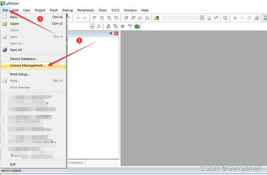Close the Project panel
The image size is (267, 175).
pos(116,33)
